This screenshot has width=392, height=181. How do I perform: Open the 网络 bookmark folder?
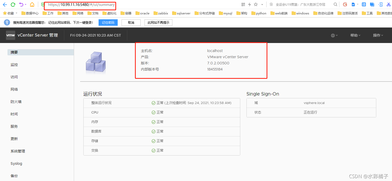(x=78, y=13)
